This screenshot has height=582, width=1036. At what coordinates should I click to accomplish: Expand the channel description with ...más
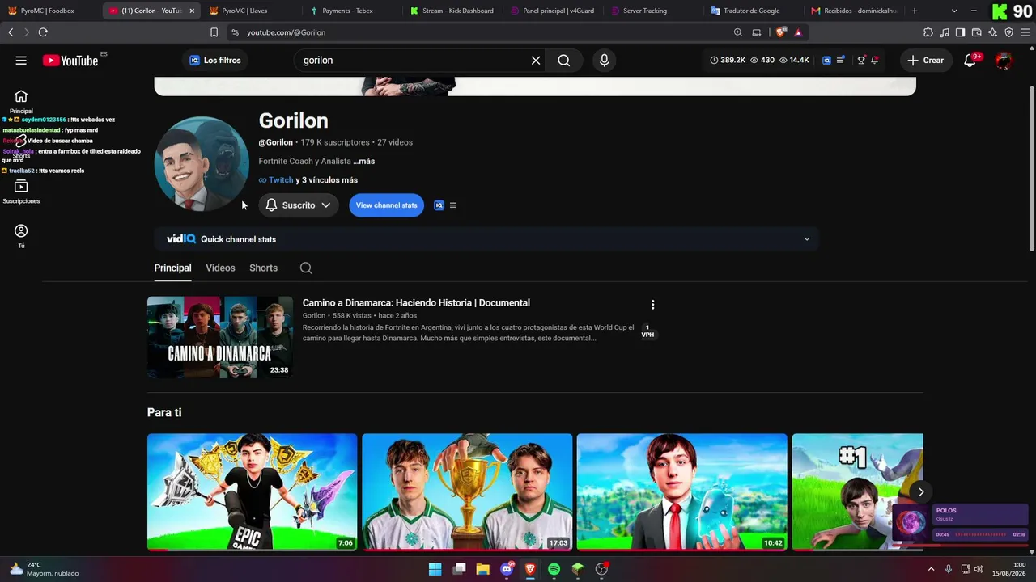pyautogui.click(x=363, y=162)
